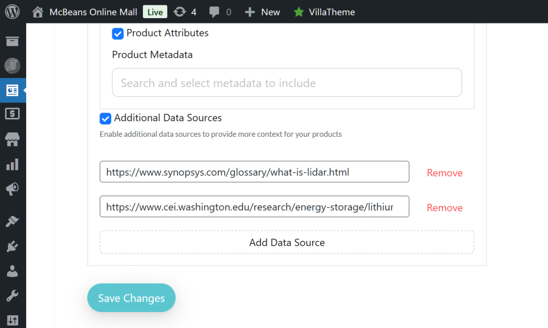Screen dimensions: 548x328
Task: Open the storefront icon in the sidebar
Action: pos(12,139)
